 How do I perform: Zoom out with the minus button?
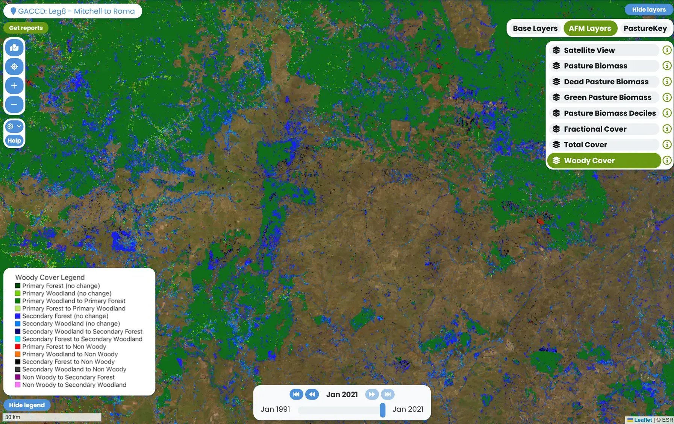point(14,104)
